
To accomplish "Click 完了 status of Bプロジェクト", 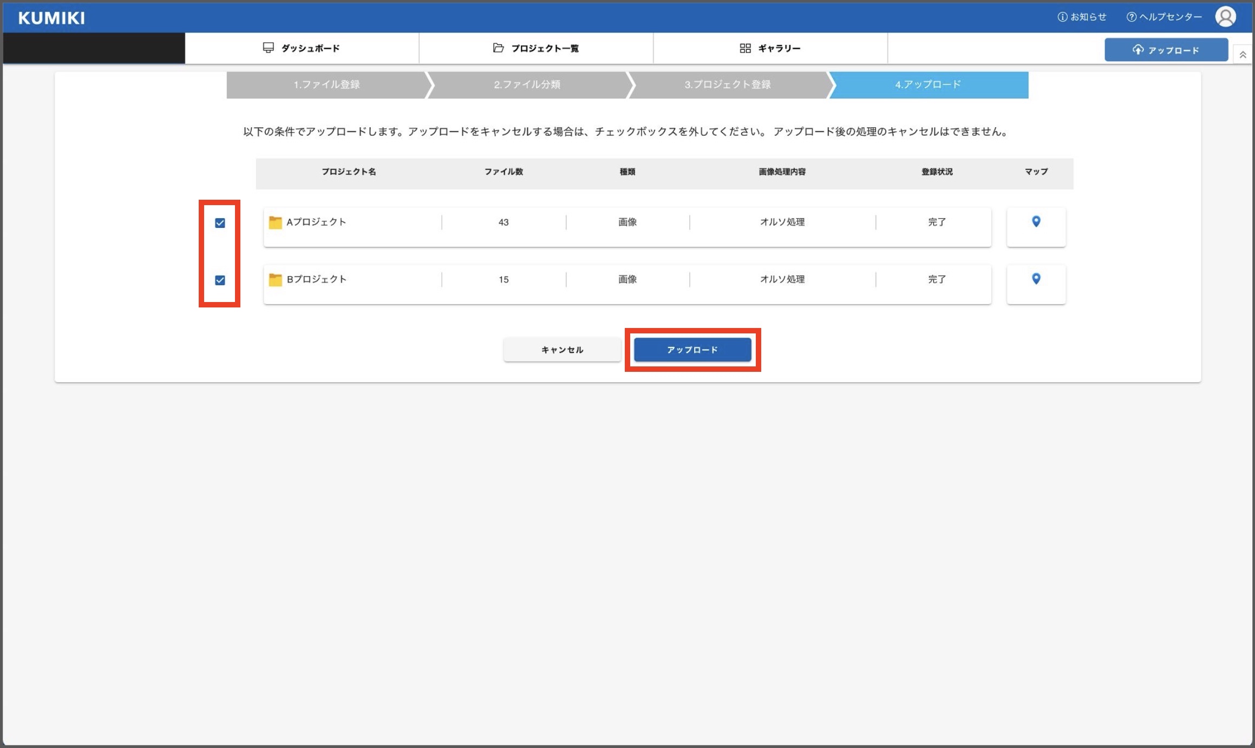I will tap(937, 279).
